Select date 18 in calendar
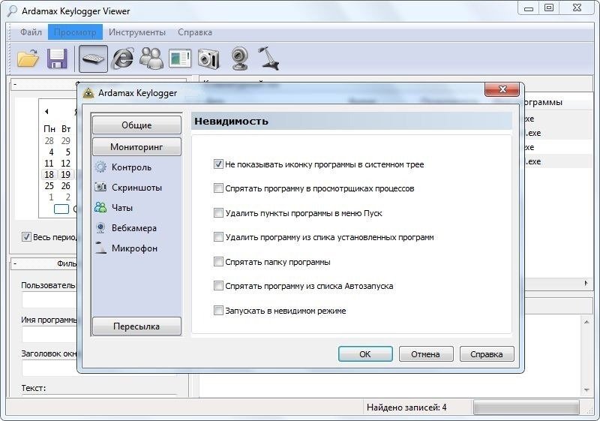Screen dimensions: 600x421 (x=49, y=175)
